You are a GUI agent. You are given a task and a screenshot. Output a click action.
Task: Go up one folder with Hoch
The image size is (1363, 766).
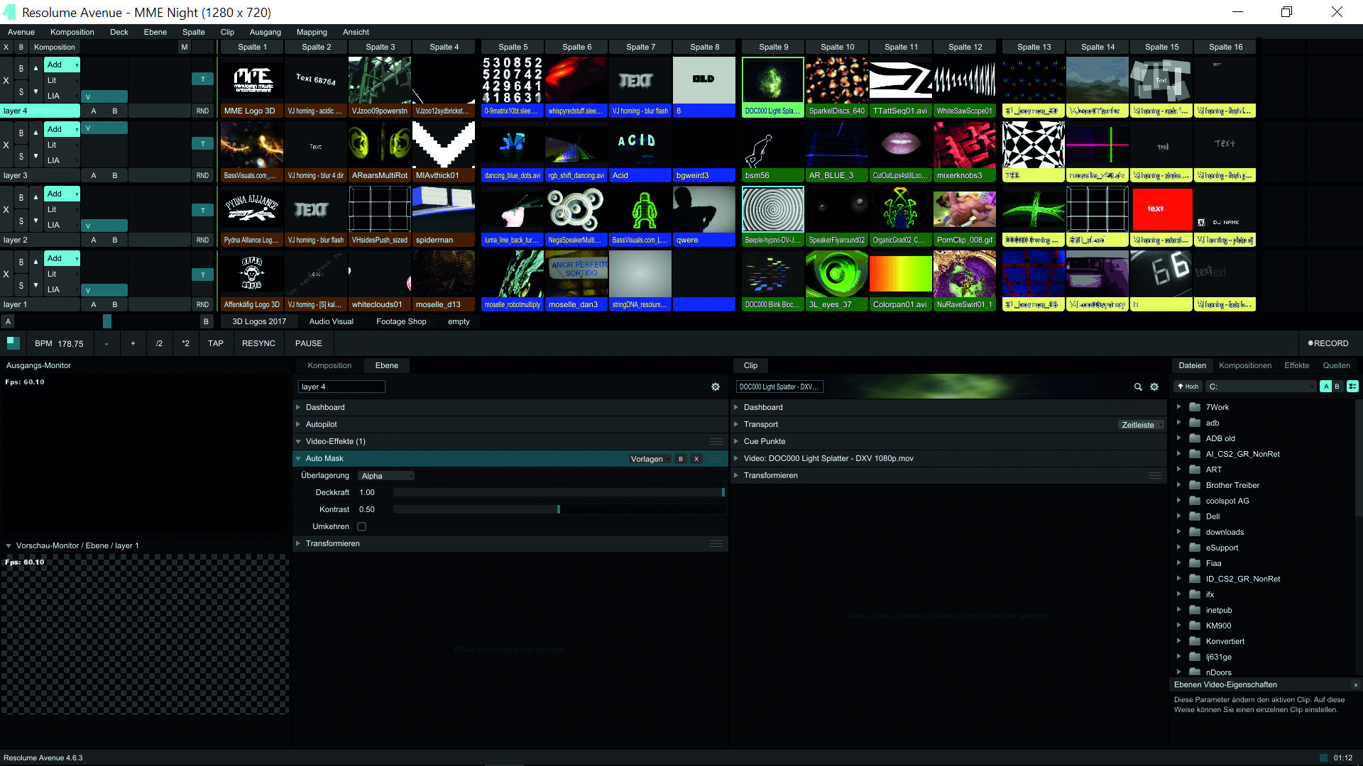coord(1188,387)
